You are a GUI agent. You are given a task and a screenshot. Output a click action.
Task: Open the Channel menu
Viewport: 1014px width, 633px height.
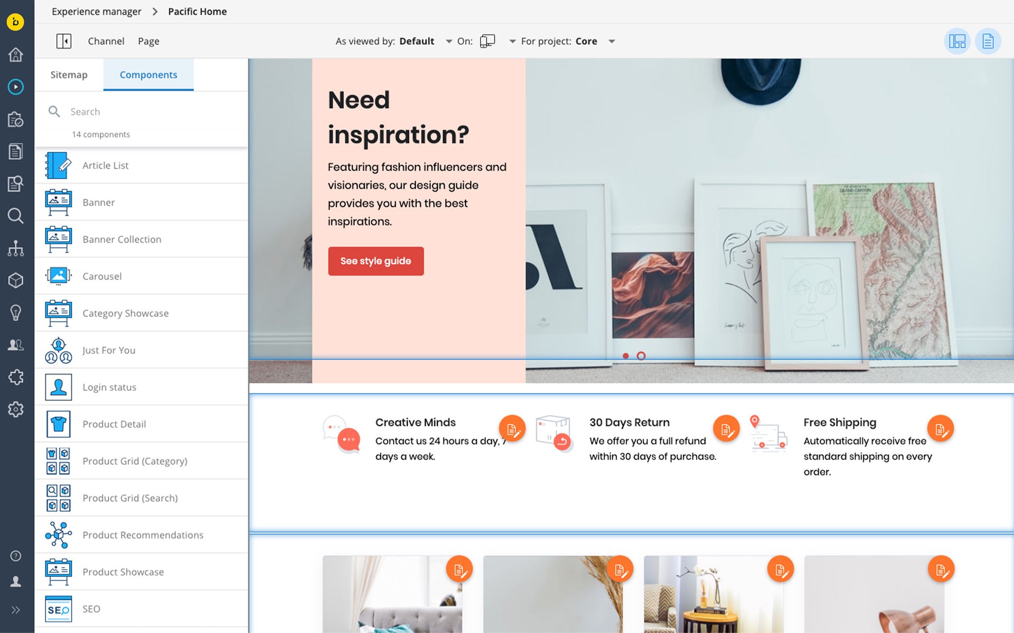106,41
